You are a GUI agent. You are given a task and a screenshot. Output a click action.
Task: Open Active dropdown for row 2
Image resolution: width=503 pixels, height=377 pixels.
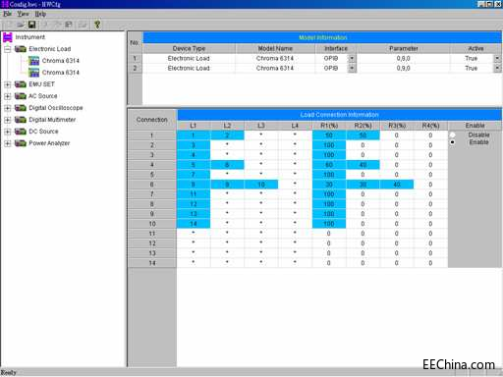[497, 68]
